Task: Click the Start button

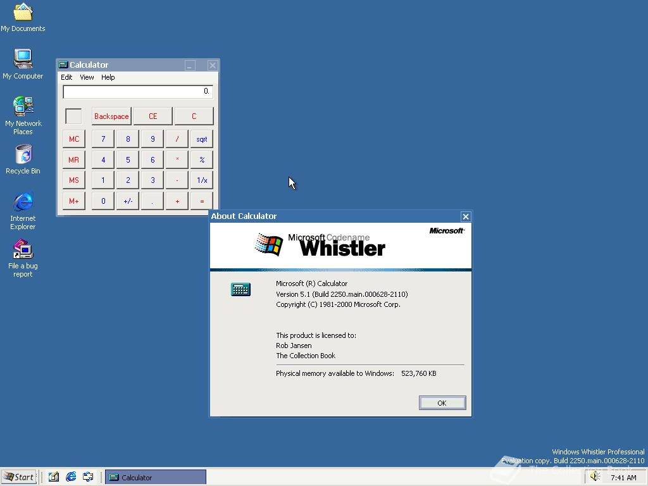Action: point(19,477)
